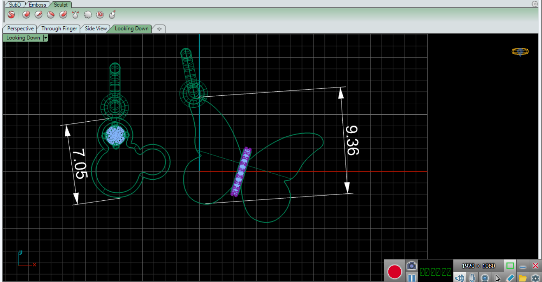Add a new viewport tab with plus
The image size is (542, 282).
159,29
